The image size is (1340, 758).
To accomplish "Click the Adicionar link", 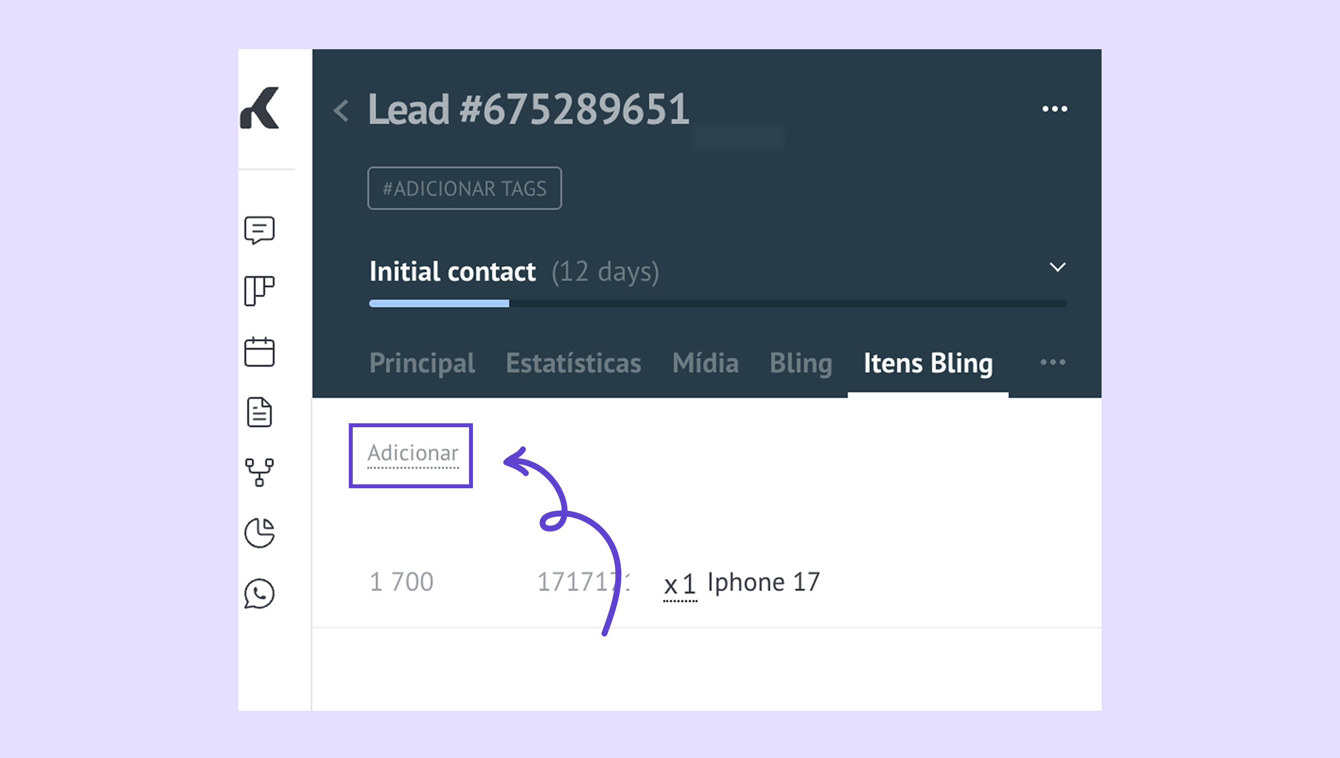I will pyautogui.click(x=413, y=453).
